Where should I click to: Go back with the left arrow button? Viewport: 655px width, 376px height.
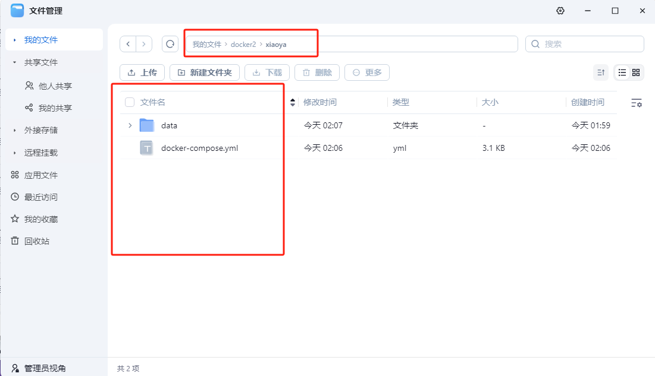[x=128, y=44]
